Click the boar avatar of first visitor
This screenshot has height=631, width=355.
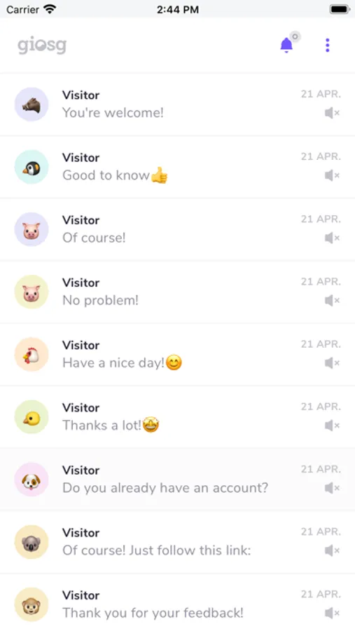click(x=32, y=104)
